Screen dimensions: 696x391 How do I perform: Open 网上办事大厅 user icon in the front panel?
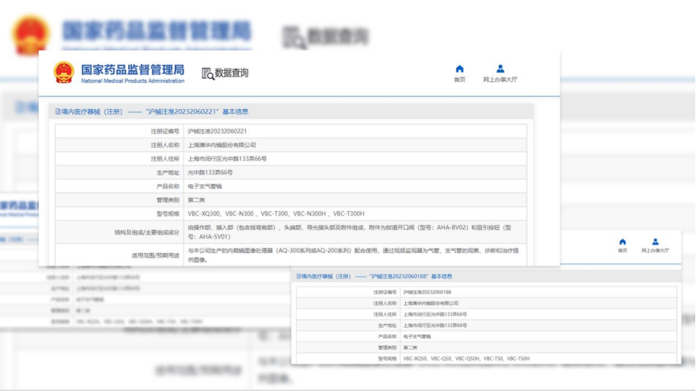click(x=501, y=69)
